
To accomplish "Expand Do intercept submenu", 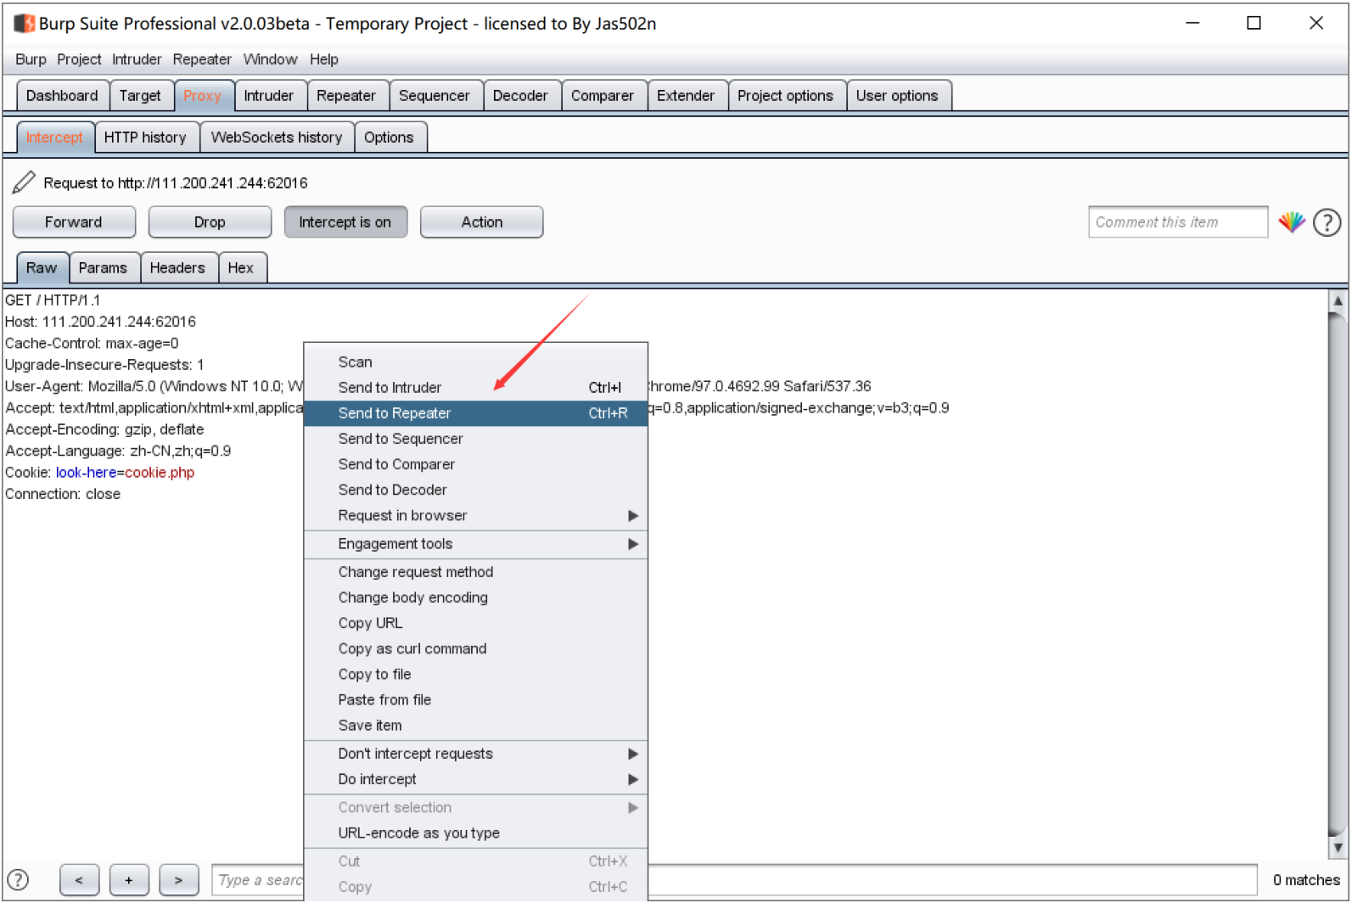I will point(475,779).
